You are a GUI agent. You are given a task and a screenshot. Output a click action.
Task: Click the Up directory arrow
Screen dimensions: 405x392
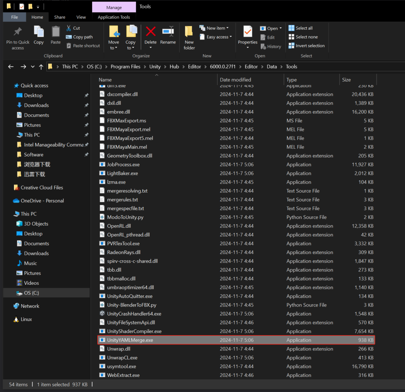tap(41, 67)
